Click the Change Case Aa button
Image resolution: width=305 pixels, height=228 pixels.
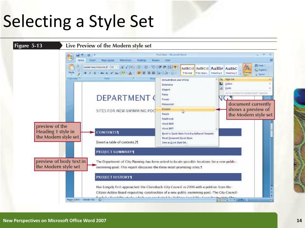[x=117, y=73]
